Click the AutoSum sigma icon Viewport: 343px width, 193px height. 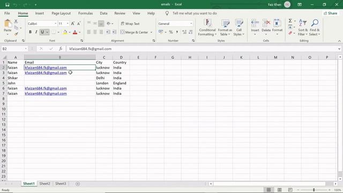(x=290, y=21)
